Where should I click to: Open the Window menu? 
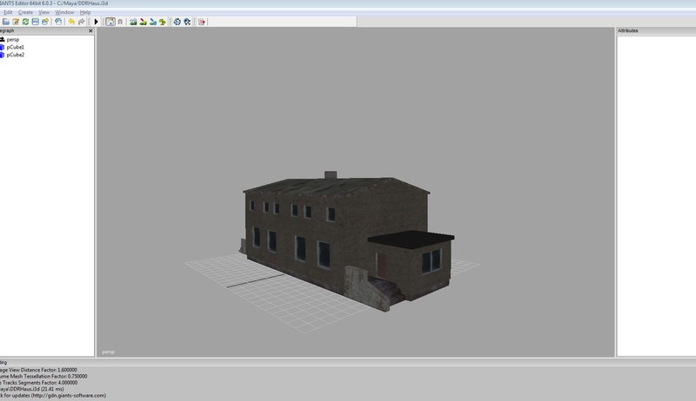64,12
